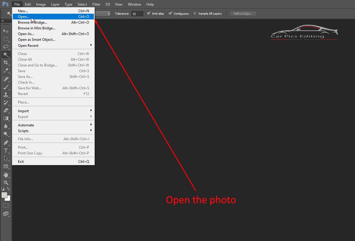Open the Type menu
Viewport: 355px width, 241px height.
pos(69,4)
